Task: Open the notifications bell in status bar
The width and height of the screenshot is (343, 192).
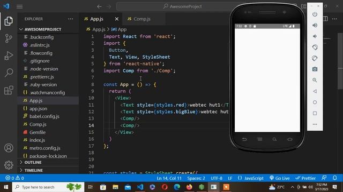Action: [x=334, y=178]
